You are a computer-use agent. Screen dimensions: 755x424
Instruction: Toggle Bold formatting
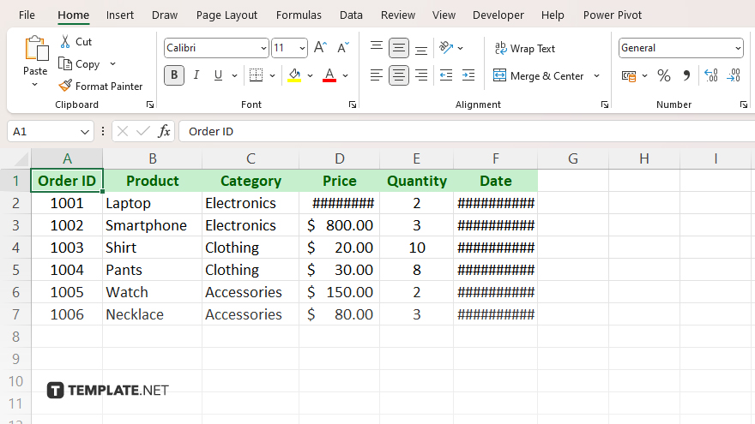click(x=174, y=75)
